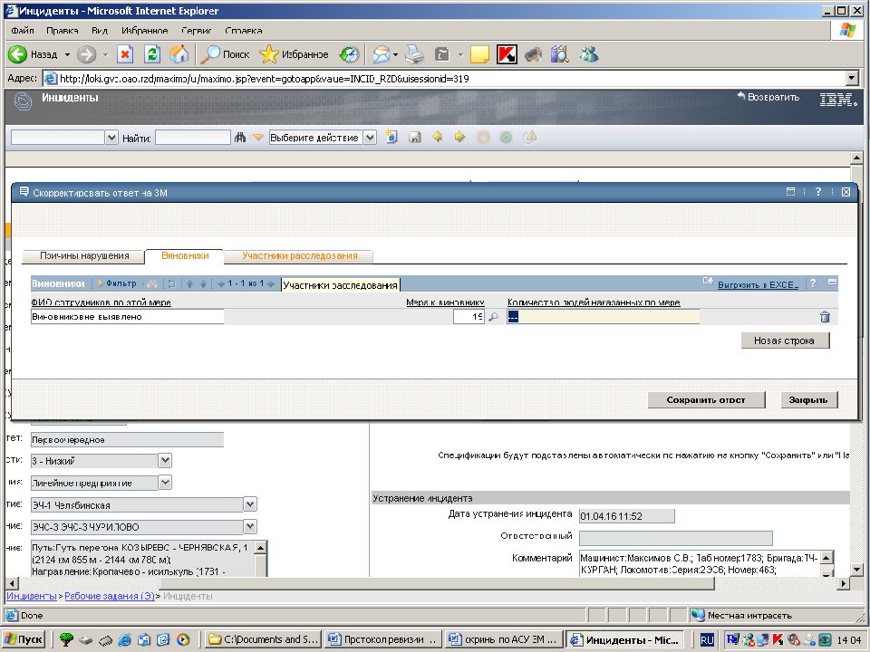Switch to the Протокол ревизии taskbar window
The height and width of the screenshot is (652, 870).
tap(382, 639)
